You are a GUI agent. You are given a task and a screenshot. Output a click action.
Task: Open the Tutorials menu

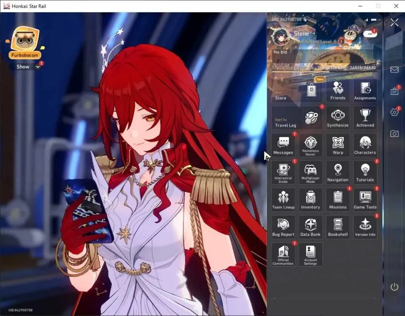coord(365,173)
